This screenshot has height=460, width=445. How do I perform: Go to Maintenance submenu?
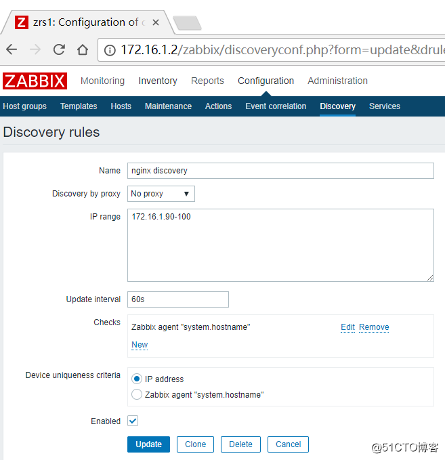(x=168, y=106)
